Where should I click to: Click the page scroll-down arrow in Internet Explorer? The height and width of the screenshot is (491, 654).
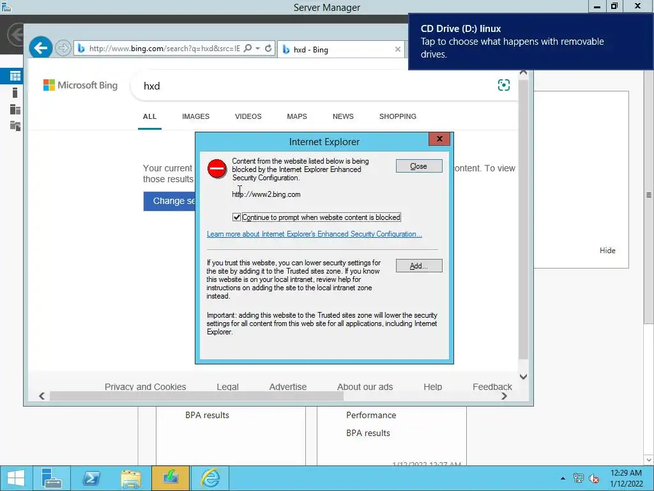[524, 377]
